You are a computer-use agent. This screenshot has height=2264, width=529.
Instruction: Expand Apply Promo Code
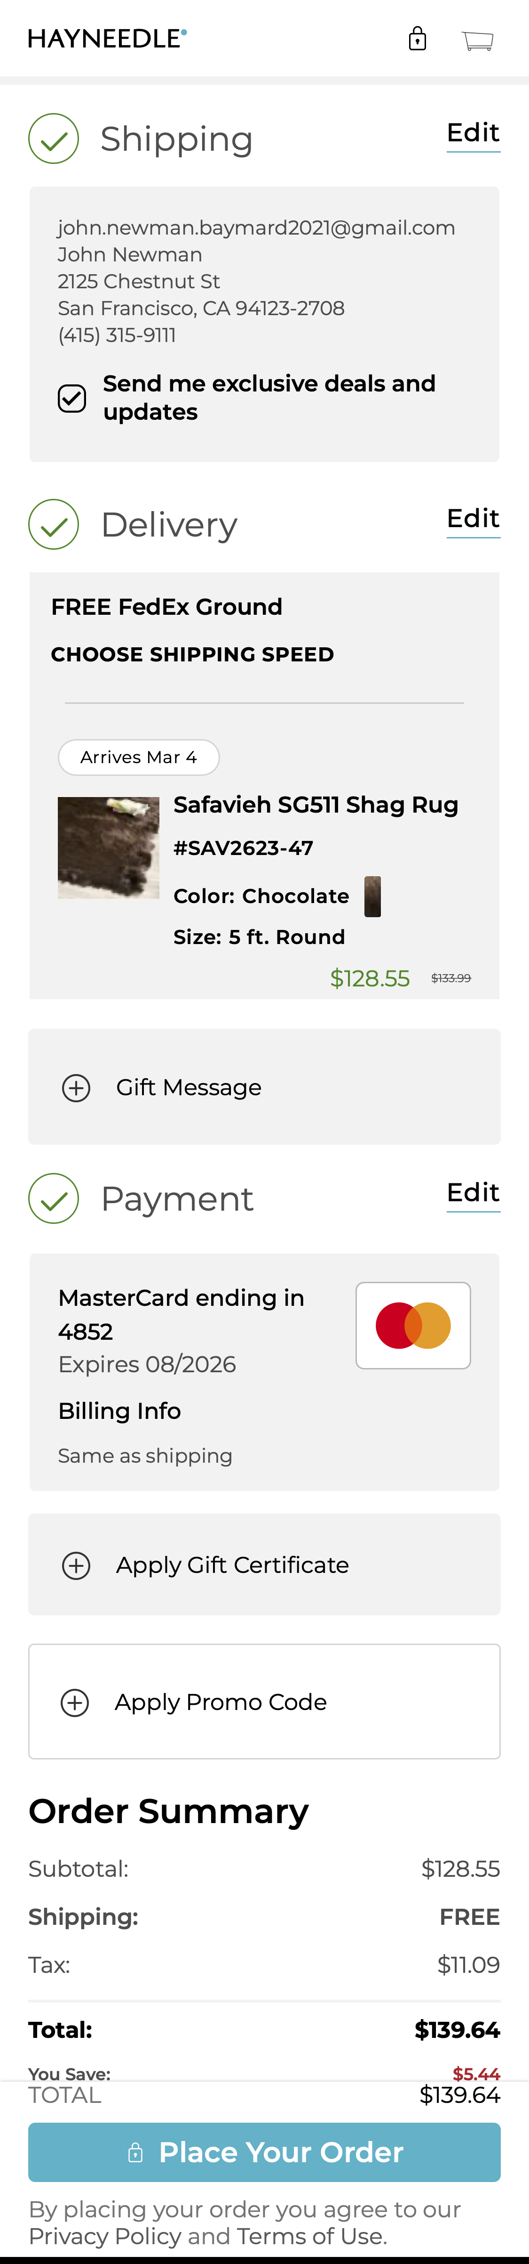click(220, 1702)
